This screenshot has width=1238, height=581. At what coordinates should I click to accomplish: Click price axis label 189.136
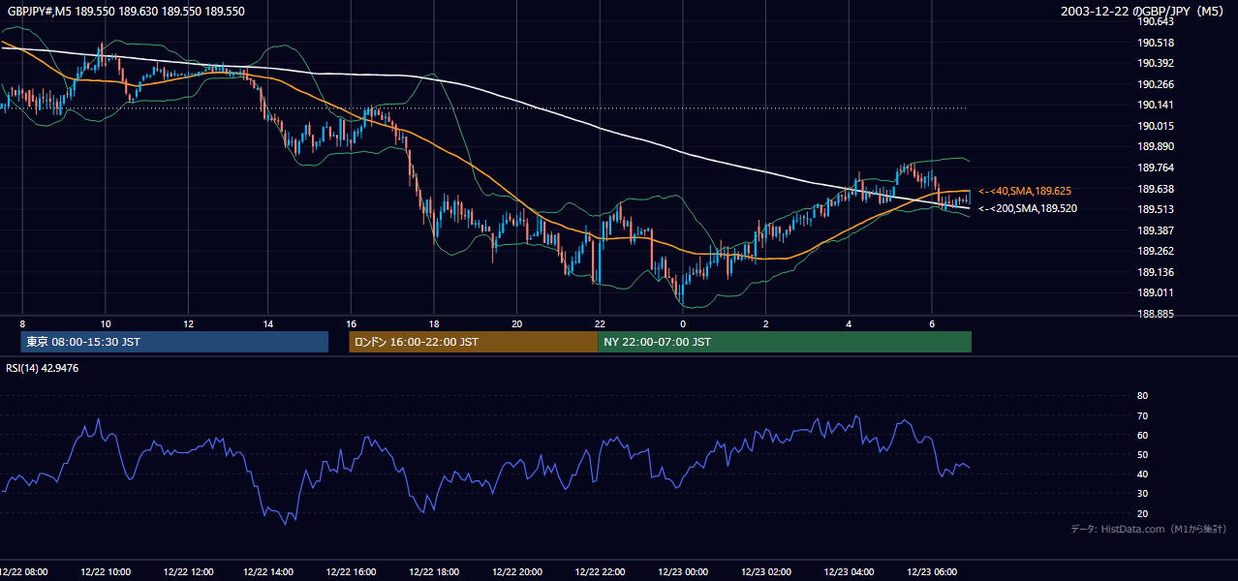pos(1156,272)
